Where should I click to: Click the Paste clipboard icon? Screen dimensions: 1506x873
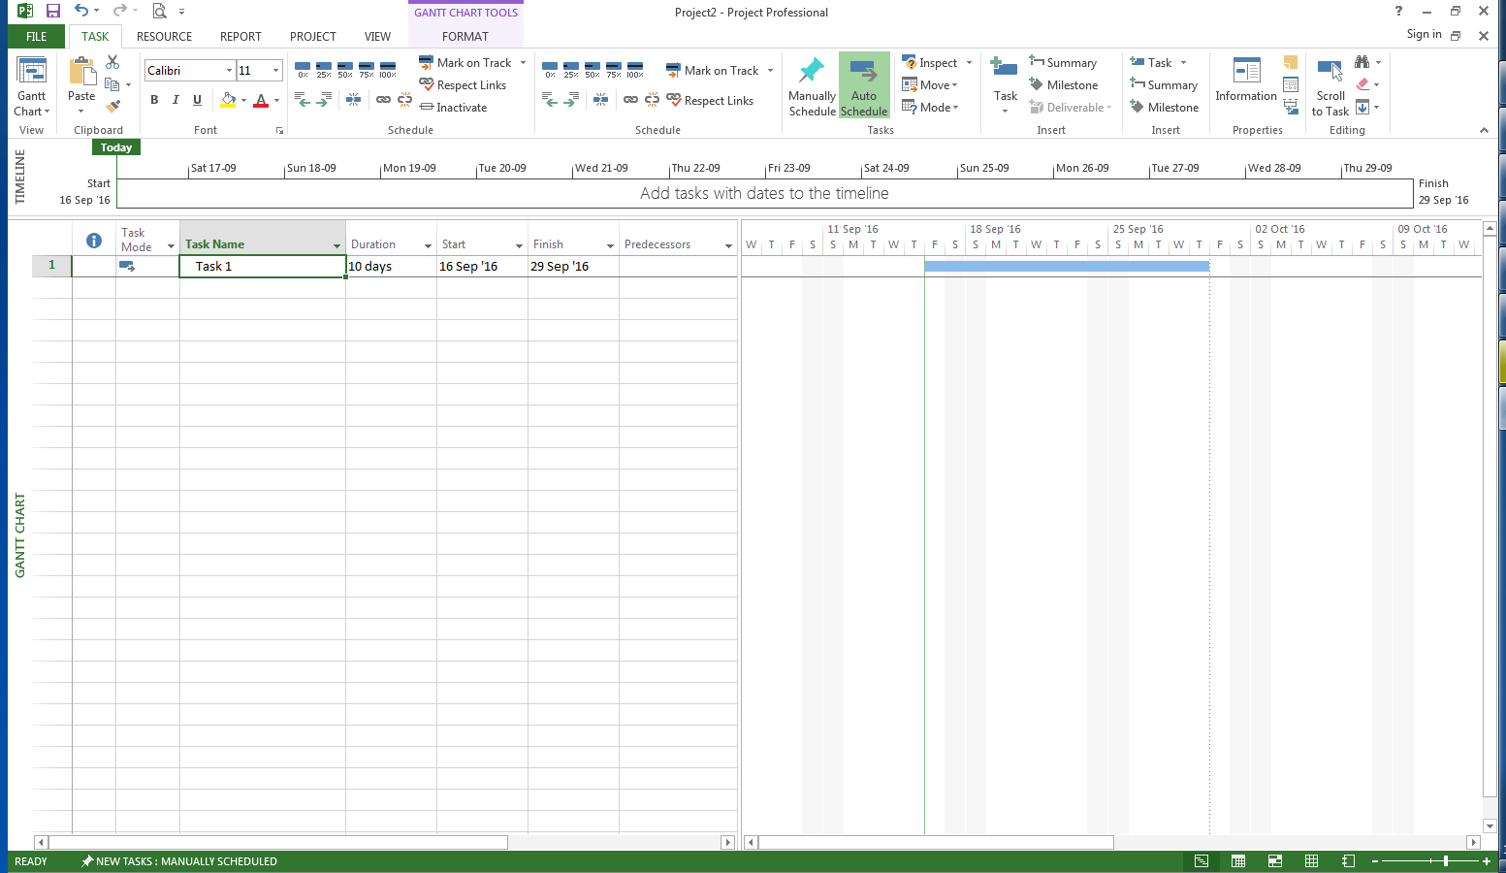(81, 74)
